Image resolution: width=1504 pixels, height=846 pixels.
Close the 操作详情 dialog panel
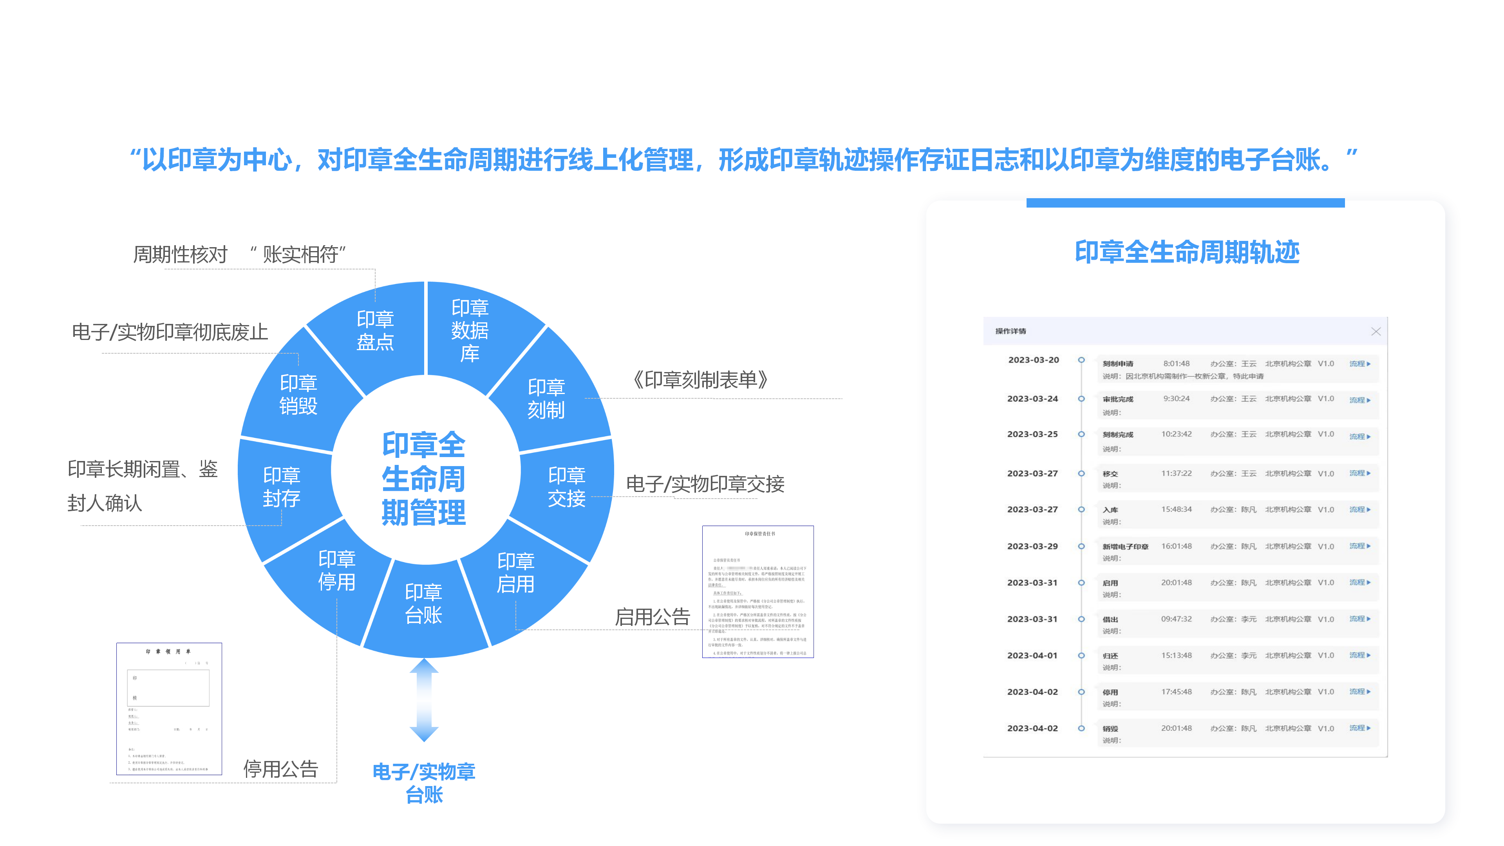point(1376,332)
